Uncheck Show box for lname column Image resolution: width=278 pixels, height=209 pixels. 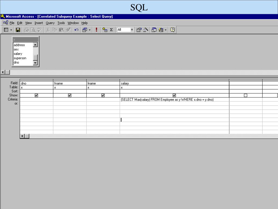pos(103,96)
